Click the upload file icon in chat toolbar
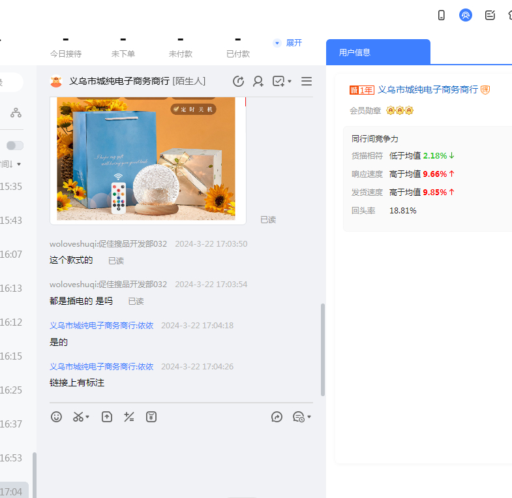This screenshot has height=498, width=512. (107, 416)
